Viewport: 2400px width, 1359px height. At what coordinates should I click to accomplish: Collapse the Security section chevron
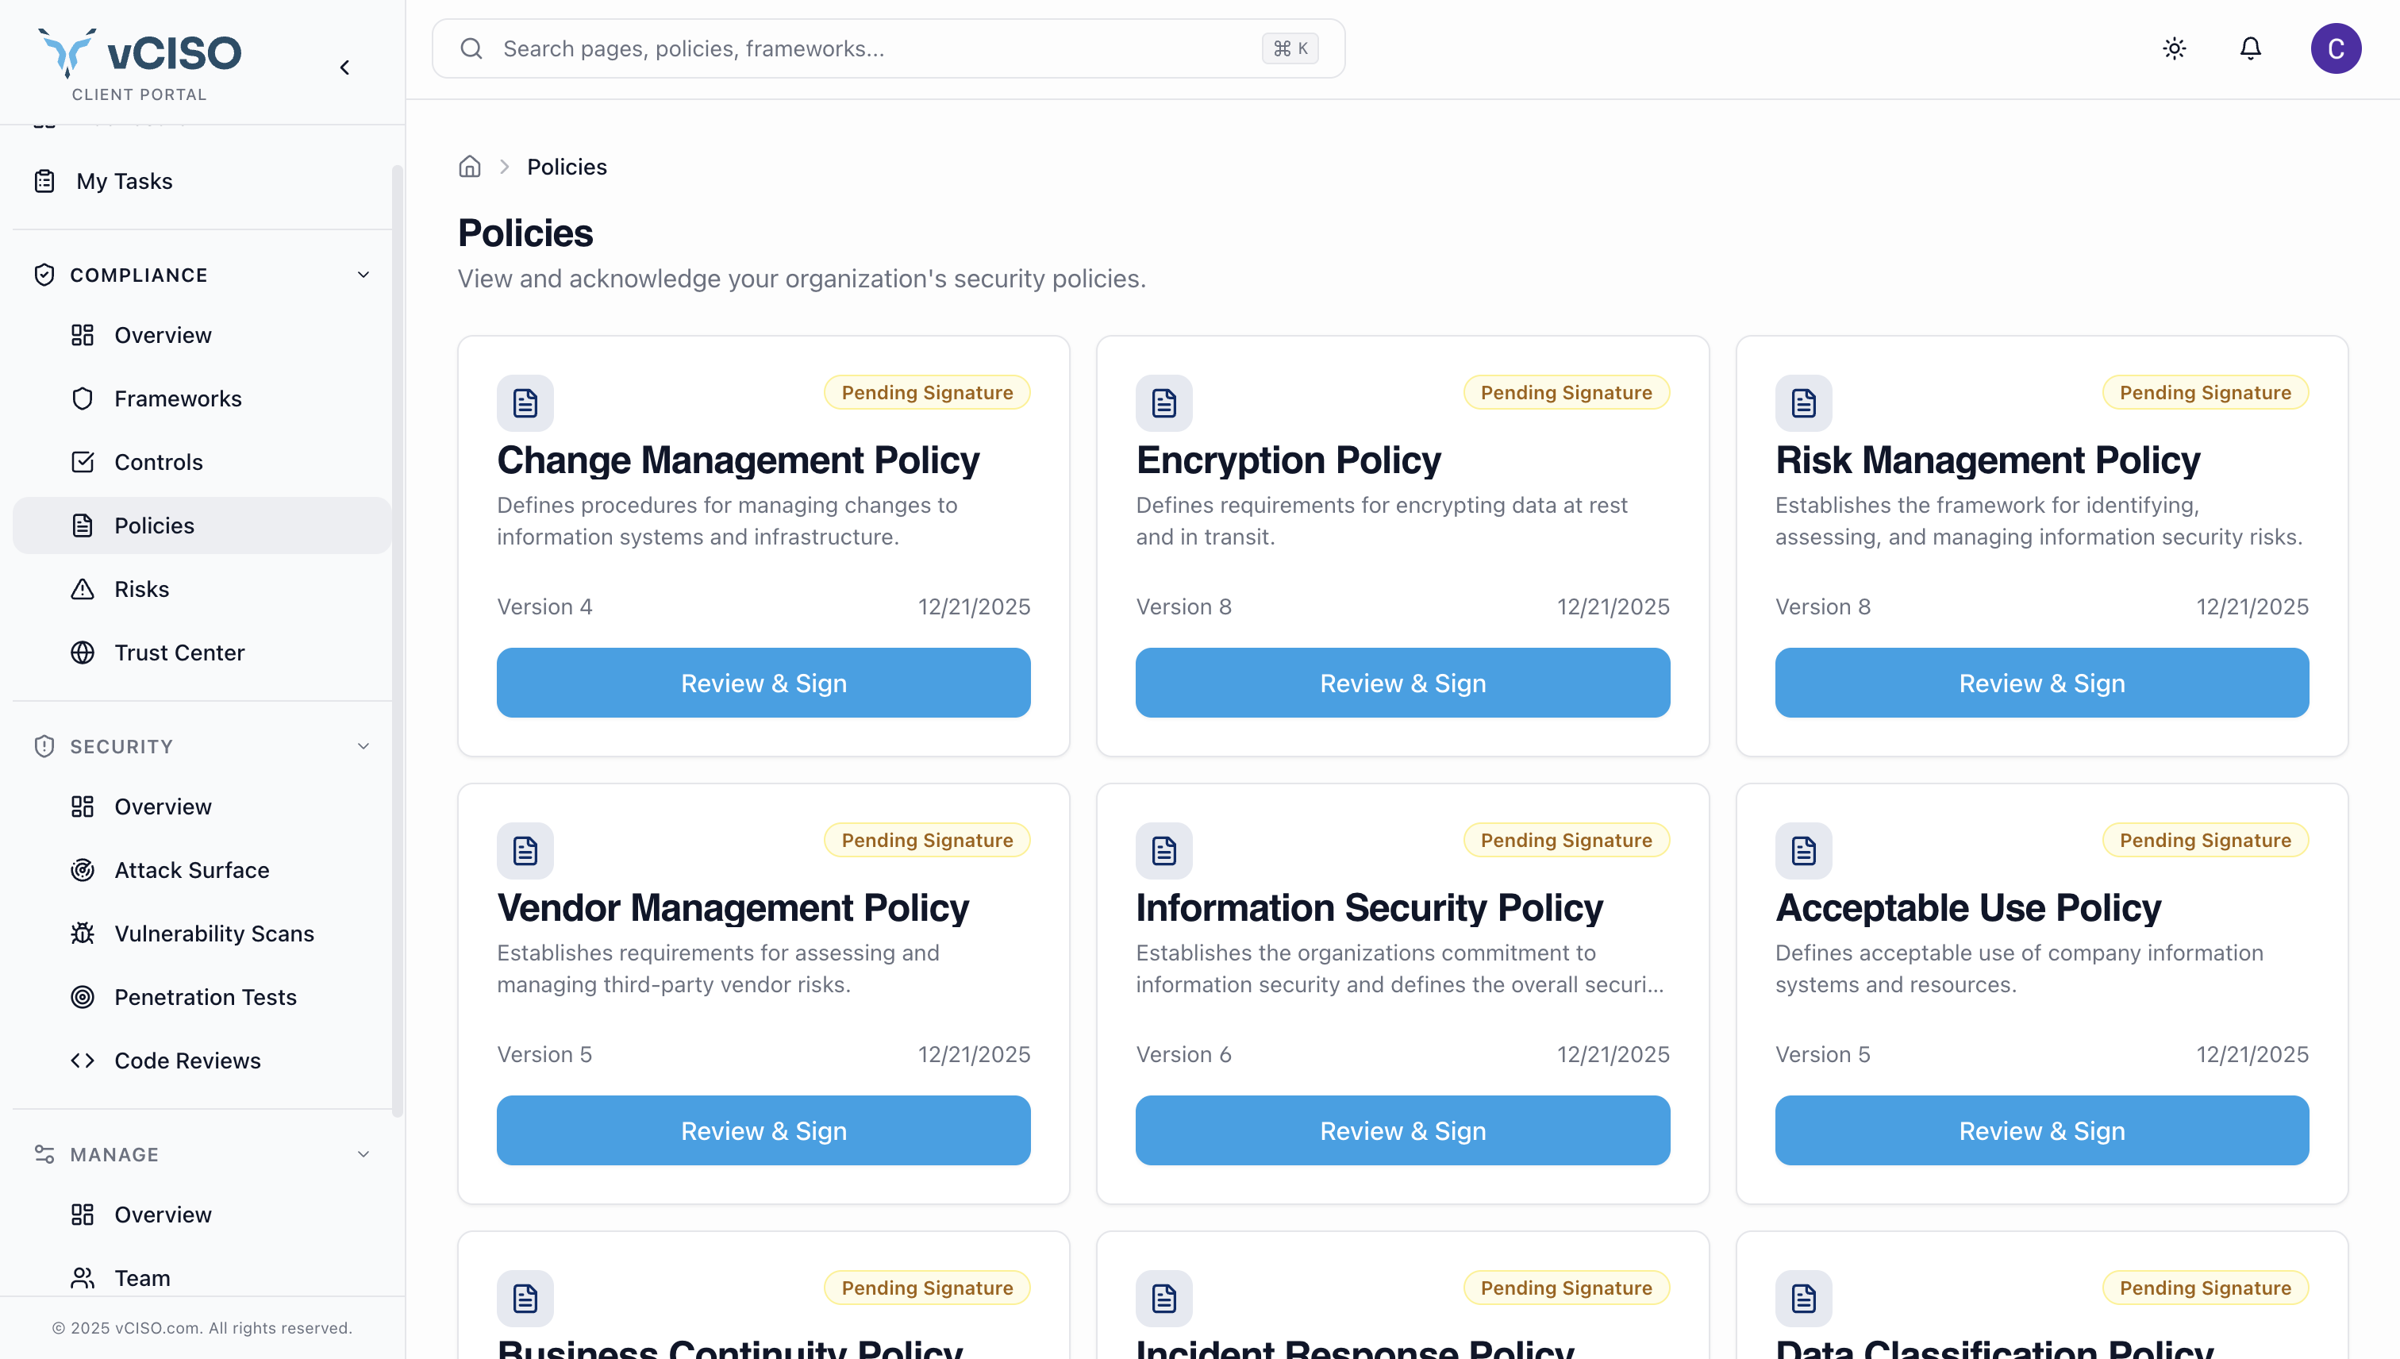coord(363,745)
